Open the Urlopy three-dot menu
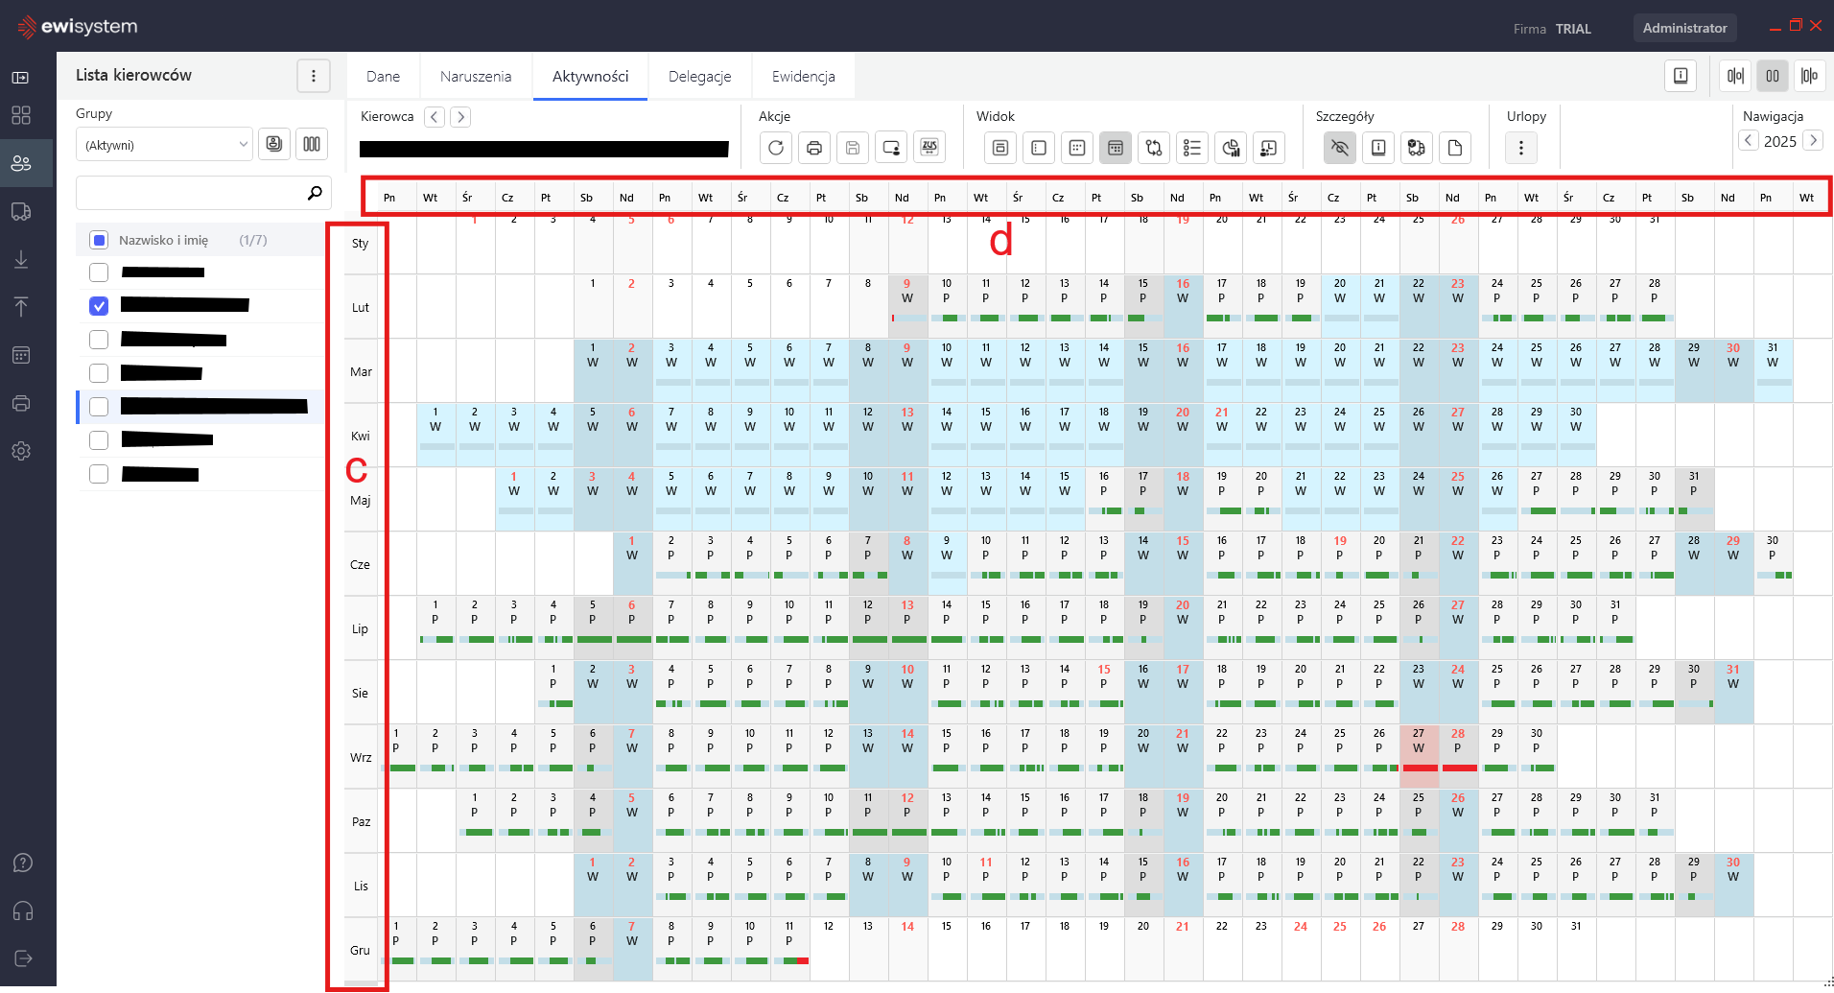The width and height of the screenshot is (1834, 993). tap(1520, 148)
